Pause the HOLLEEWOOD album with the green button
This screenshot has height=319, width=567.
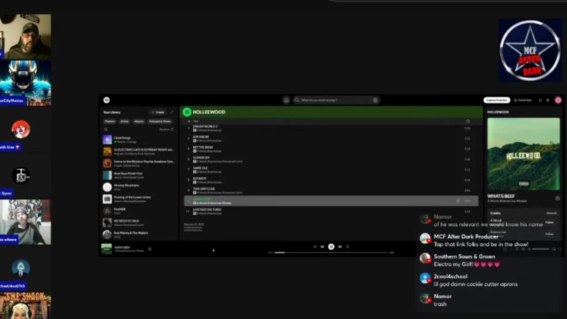(x=187, y=112)
